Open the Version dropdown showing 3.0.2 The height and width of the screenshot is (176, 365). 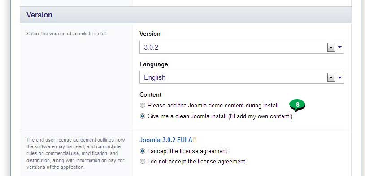click(x=242, y=47)
